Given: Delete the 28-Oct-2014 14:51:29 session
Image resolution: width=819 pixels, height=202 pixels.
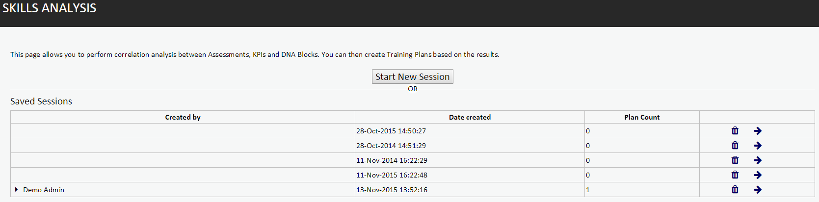Looking at the screenshot, I should [735, 145].
